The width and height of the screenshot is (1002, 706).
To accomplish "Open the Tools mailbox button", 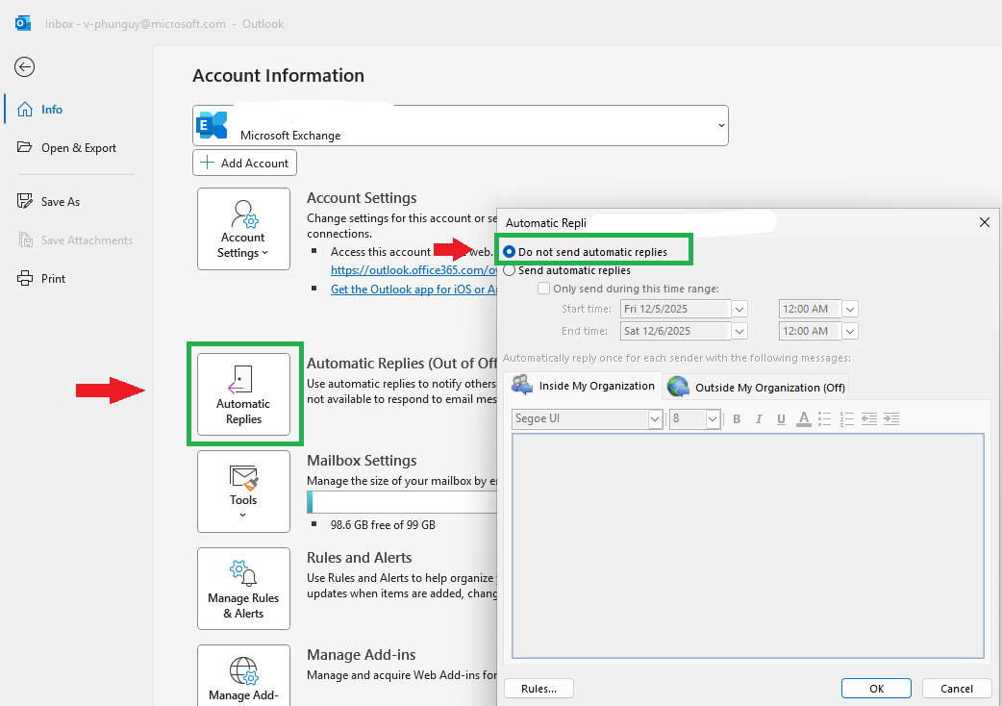I will [x=243, y=492].
